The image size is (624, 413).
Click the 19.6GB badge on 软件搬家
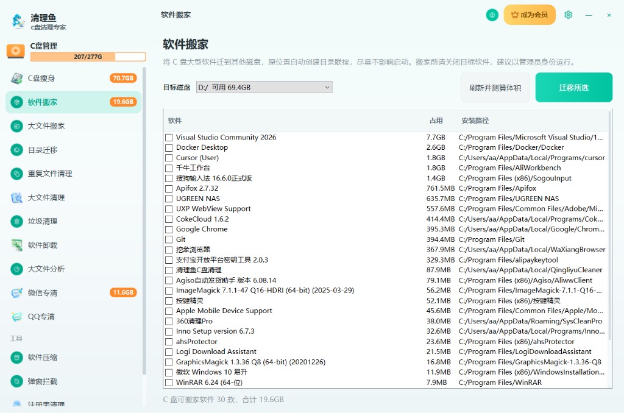coord(123,102)
